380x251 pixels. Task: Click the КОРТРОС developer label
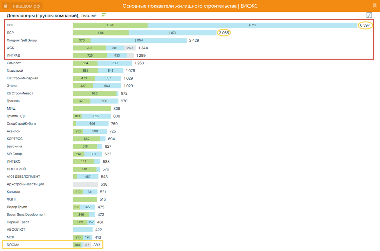15,139
